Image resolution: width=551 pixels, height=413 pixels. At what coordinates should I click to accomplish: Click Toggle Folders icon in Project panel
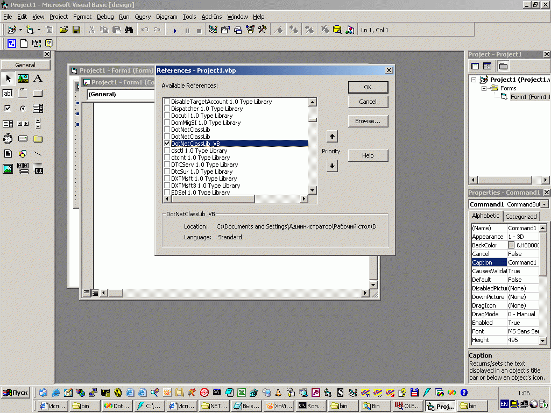point(503,66)
